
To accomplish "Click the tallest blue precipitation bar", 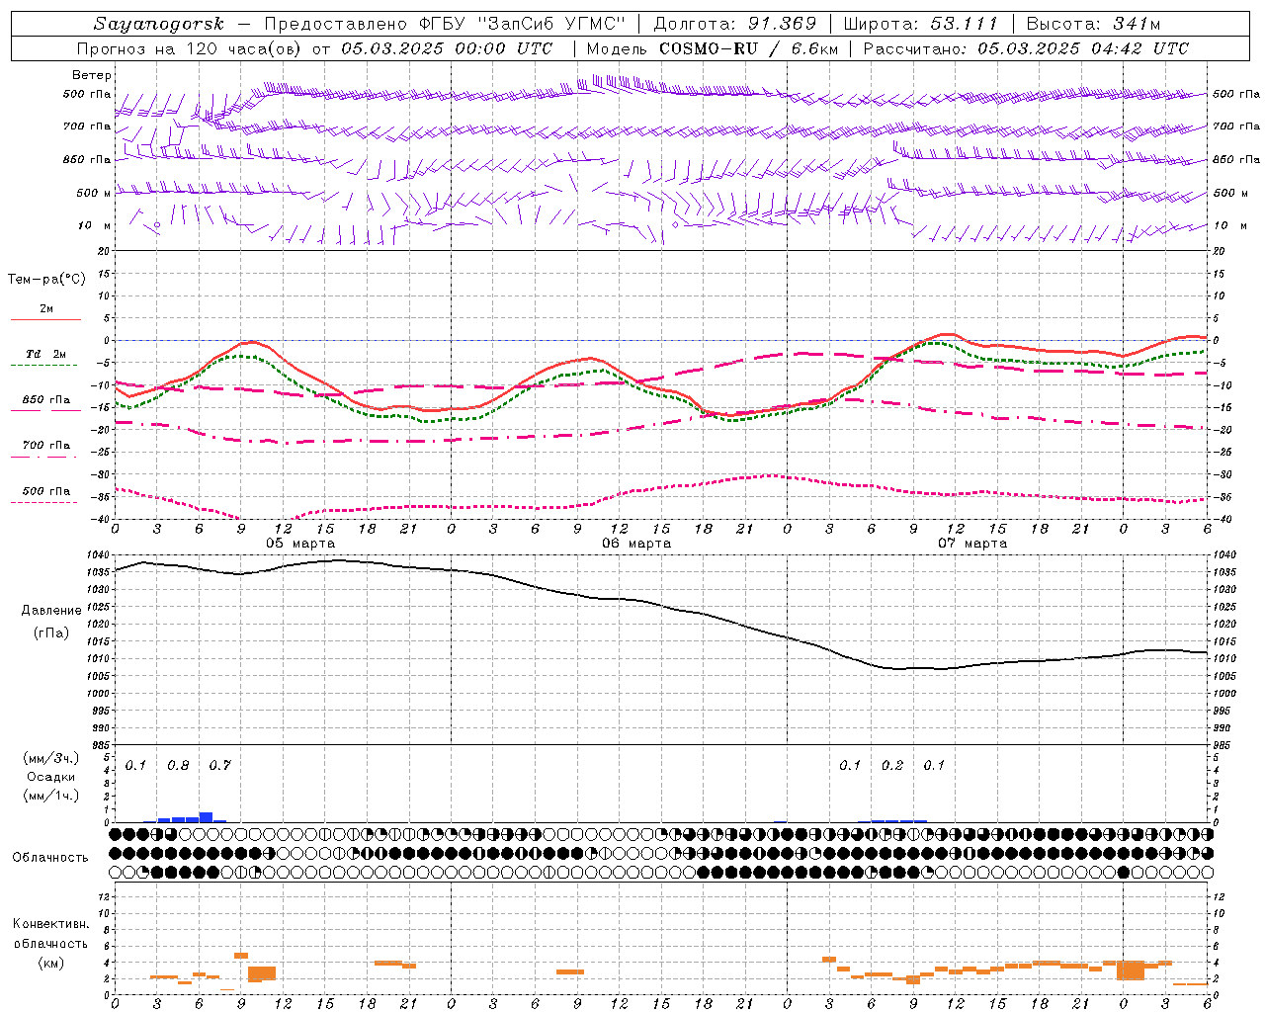I will [206, 817].
